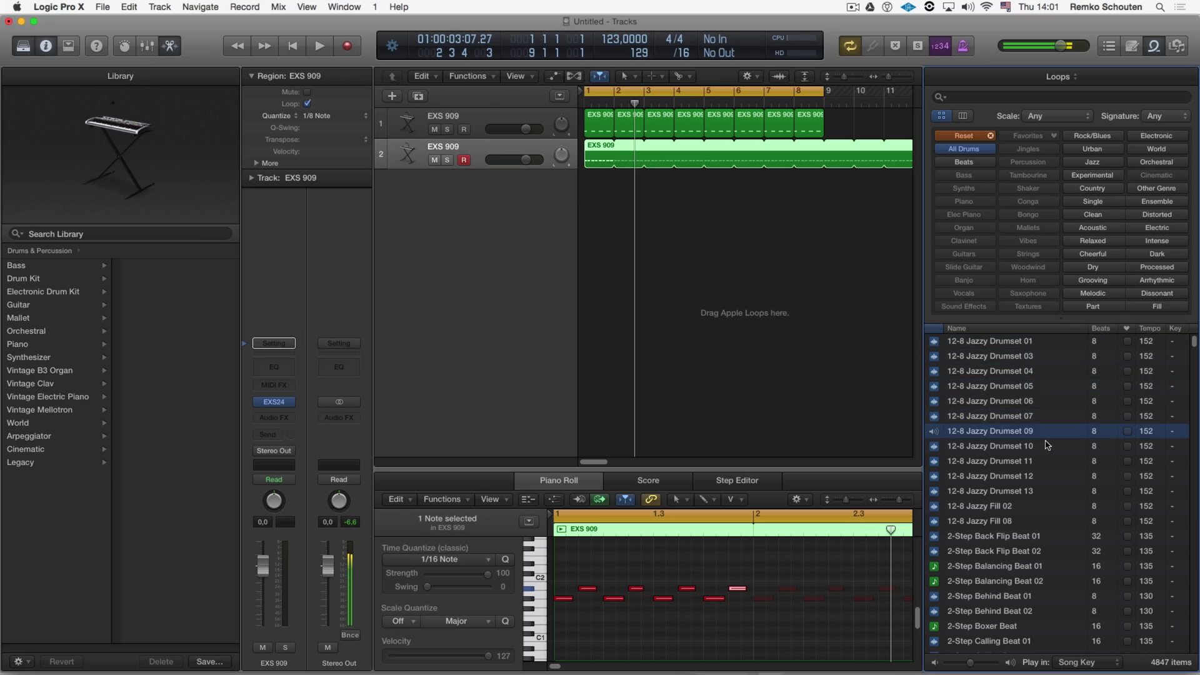Open the Apple Loops browser icon
The width and height of the screenshot is (1200, 675).
coord(1154,46)
